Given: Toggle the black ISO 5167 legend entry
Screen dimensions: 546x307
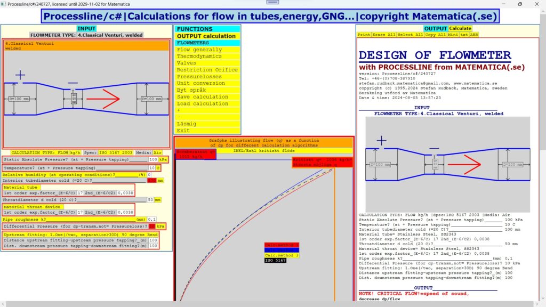Looking at the screenshot, I should (x=276, y=260).
